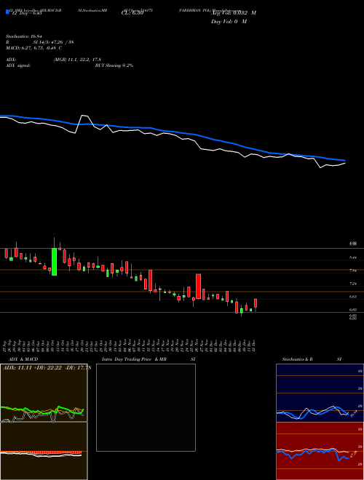Click the 'Intra Day Trading Price & MR' title
This screenshot has height=480, width=364.
[134, 359]
